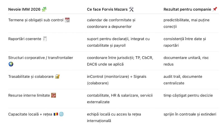This screenshot has width=224, height=133.
Task: Click the Earth globe emoji
Action: click(11, 64)
